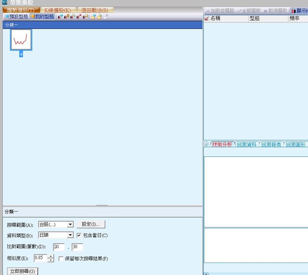Screen dimensions: 308x275
Task: Click the delete pattern red X icon
Action: tap(79, 17)
